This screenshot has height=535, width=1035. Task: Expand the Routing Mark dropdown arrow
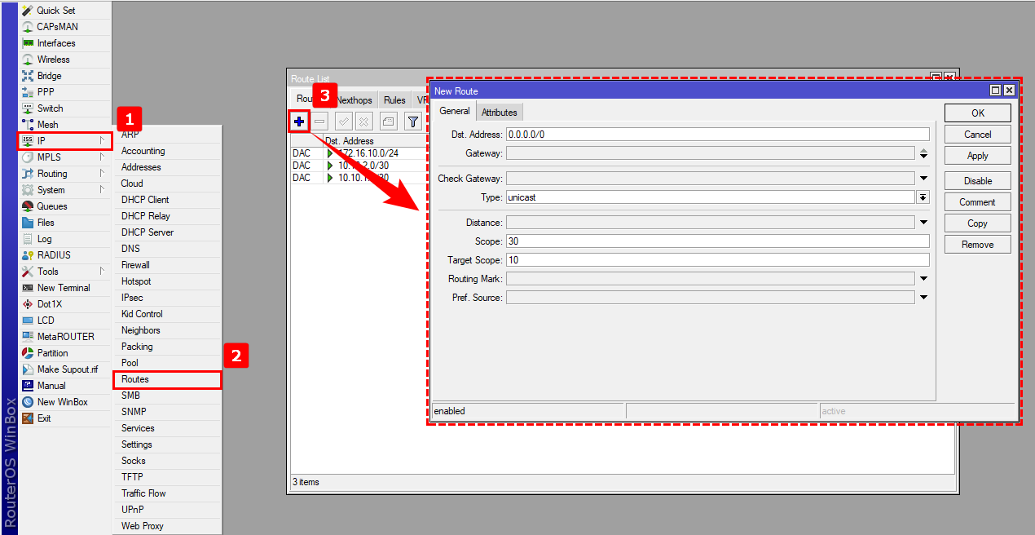[923, 279]
